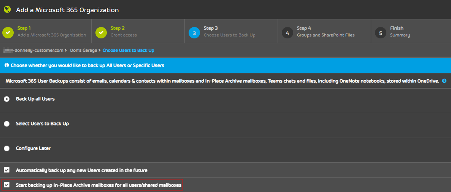Click the donnelly-customer.com breadcrumb link
This screenshot has height=192, width=451.
coord(33,50)
